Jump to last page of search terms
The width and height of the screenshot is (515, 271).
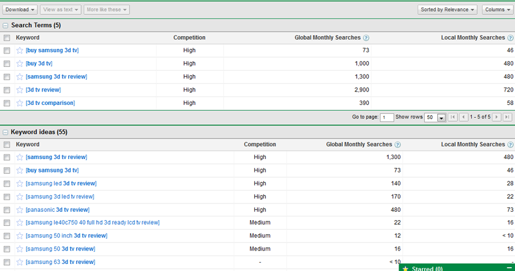(x=507, y=117)
